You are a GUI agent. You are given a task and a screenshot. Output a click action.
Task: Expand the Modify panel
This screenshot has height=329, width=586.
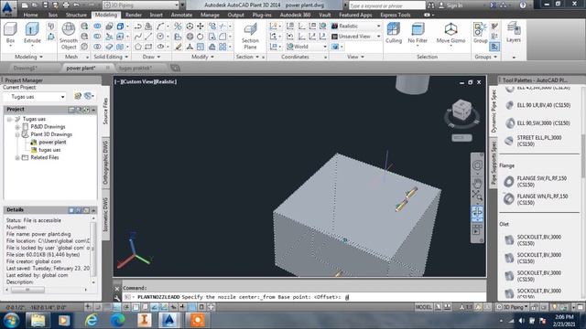click(x=202, y=57)
